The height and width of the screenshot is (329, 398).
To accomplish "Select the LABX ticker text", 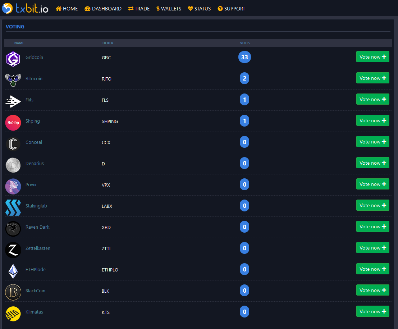I will point(107,206).
